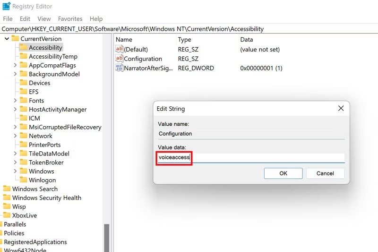Select the TokenBroker folder icon
The height and width of the screenshot is (252, 378).
[x=23, y=162]
